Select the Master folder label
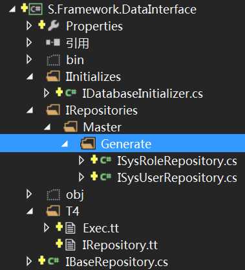The height and width of the screenshot is (270, 245). point(102,127)
